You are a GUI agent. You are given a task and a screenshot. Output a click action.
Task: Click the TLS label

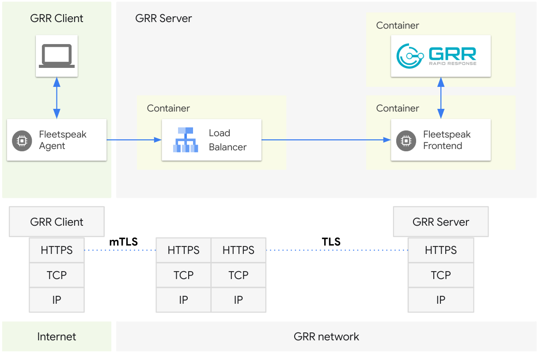pyautogui.click(x=331, y=242)
